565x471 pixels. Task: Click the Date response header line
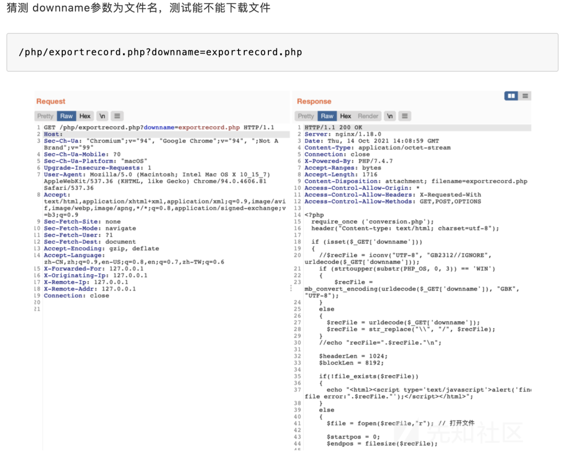tap(371, 141)
